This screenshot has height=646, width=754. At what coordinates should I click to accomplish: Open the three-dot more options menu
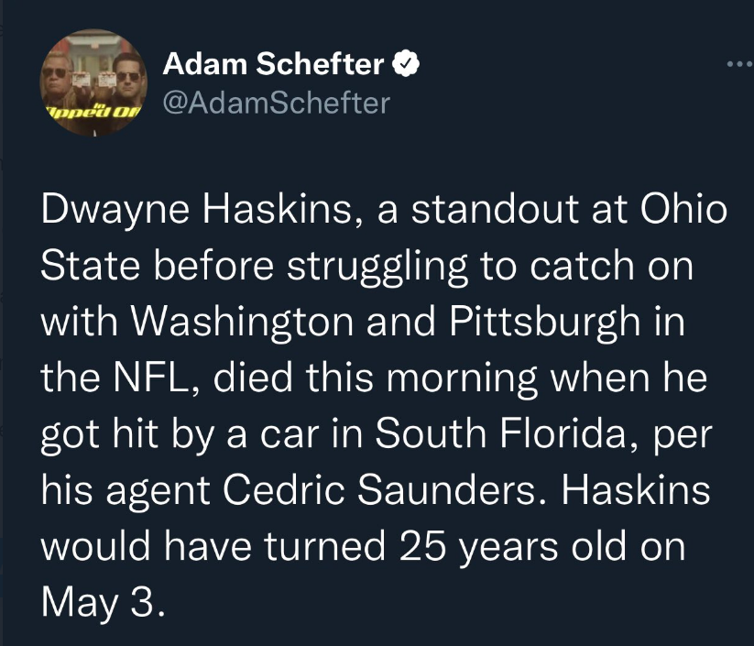736,65
